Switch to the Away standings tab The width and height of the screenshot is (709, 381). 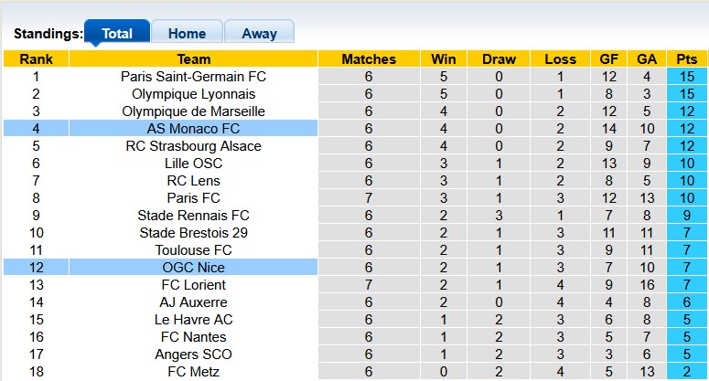pyautogui.click(x=259, y=33)
